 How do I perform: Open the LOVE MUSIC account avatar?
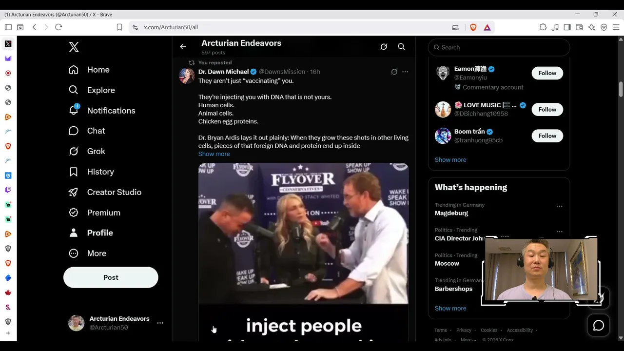(x=443, y=110)
